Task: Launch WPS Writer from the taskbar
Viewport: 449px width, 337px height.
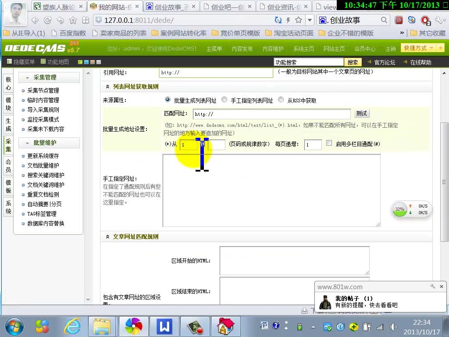Action: [x=164, y=327]
